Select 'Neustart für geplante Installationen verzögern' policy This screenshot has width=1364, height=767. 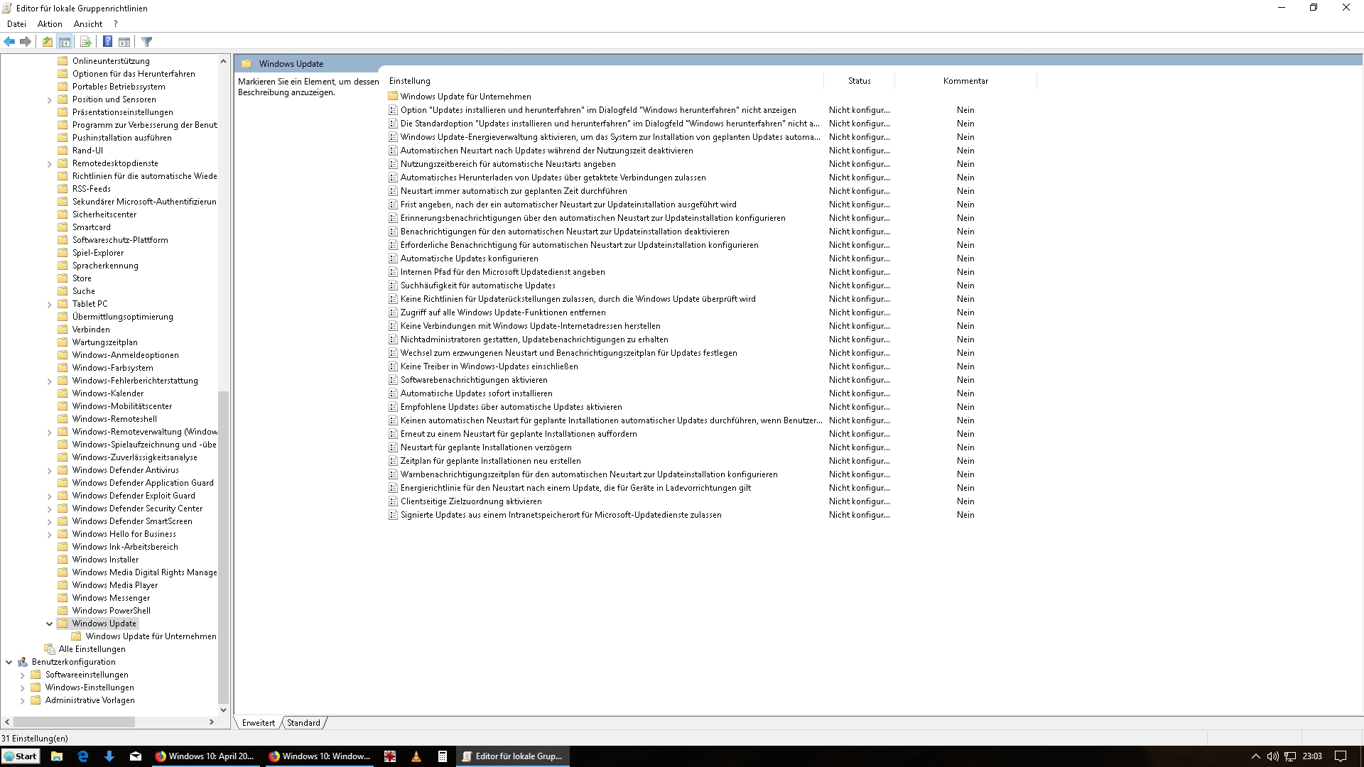click(486, 447)
